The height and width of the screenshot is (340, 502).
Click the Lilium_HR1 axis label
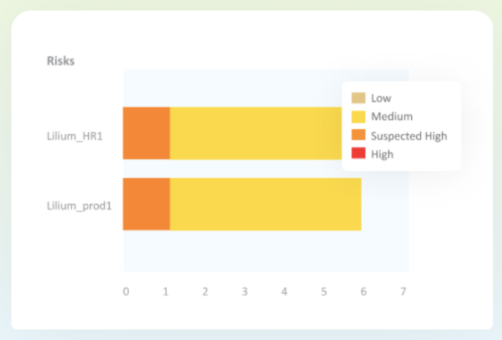click(x=75, y=136)
